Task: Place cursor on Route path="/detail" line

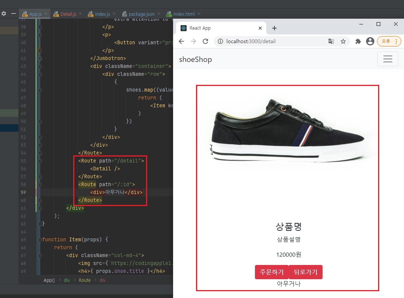Action: [111, 161]
